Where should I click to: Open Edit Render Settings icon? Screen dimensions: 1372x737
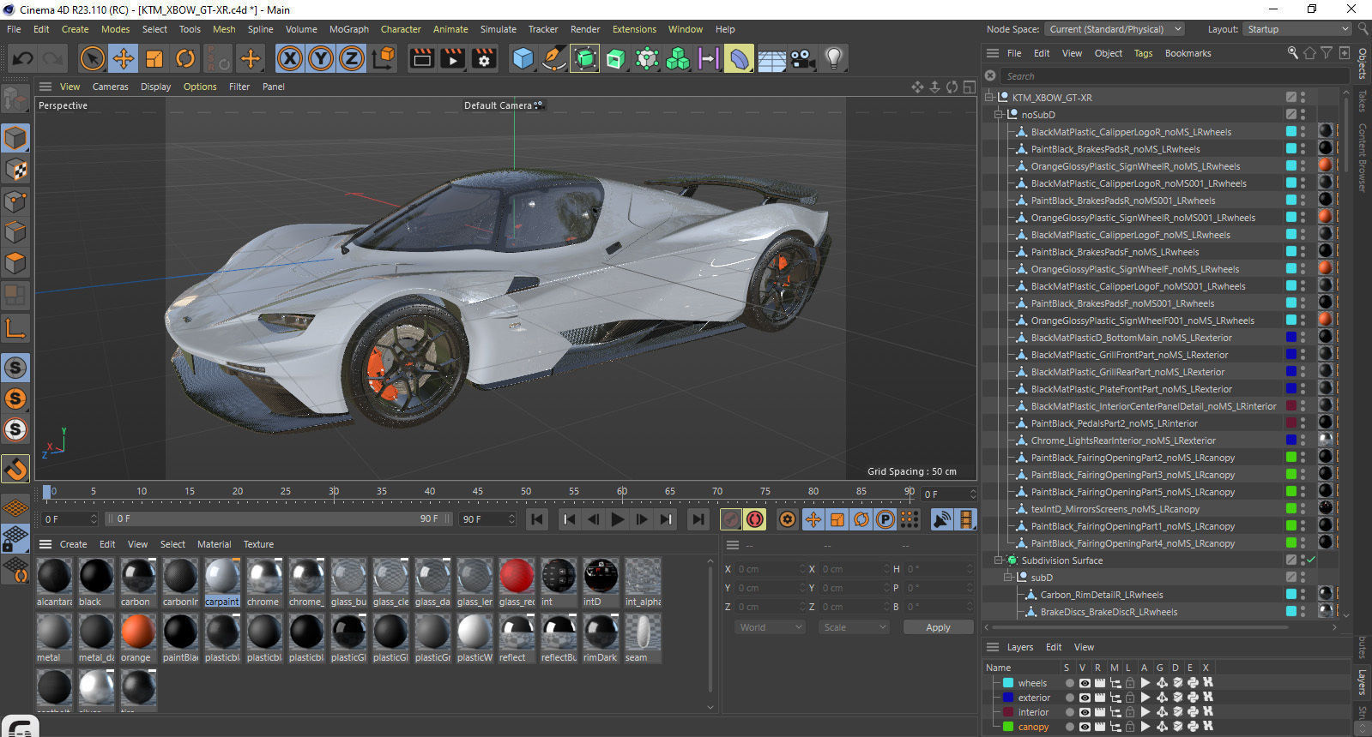485,58
